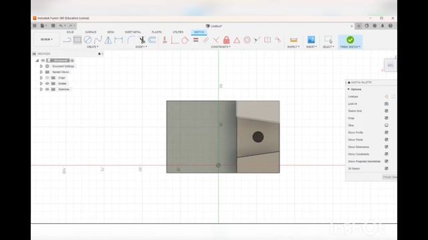The image size is (428, 240).
Task: Toggle the 3D Sketch checkbox
Action: point(387,169)
